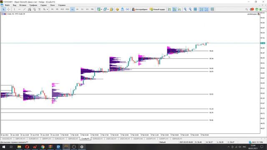Screen dimensions: 267x150
Task: Switch chart to M15 timeframe
Action: point(62,9)
